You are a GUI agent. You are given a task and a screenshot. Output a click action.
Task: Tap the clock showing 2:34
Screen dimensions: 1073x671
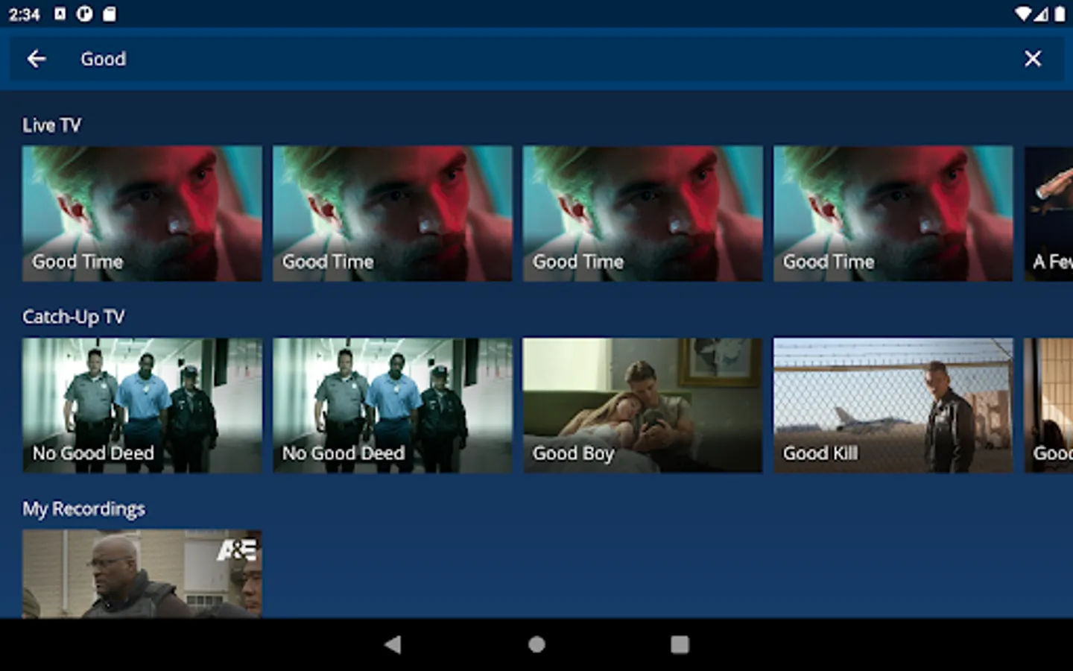[x=24, y=14]
